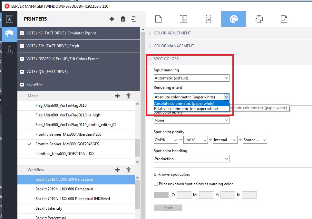Open the Input handling dropdown
The width and height of the screenshot is (312, 219).
coord(191,78)
